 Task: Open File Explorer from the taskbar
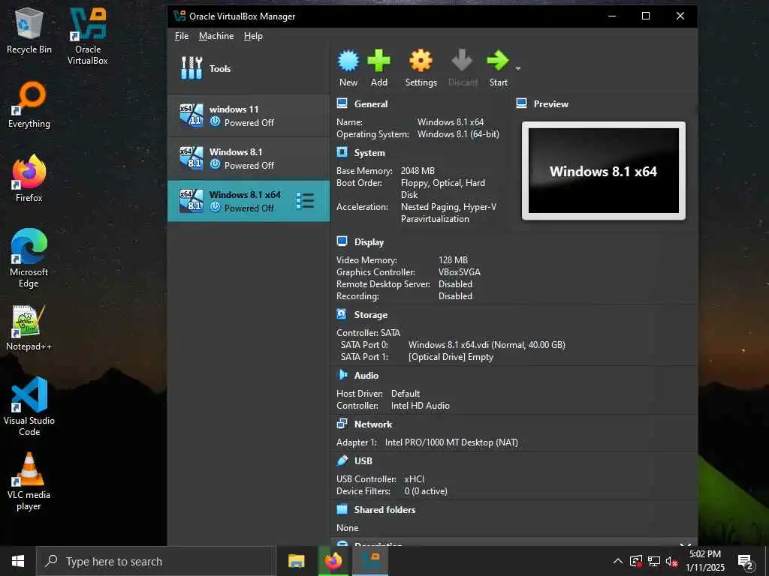tap(296, 561)
